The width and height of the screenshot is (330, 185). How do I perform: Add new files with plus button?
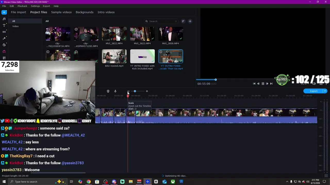pos(190,21)
